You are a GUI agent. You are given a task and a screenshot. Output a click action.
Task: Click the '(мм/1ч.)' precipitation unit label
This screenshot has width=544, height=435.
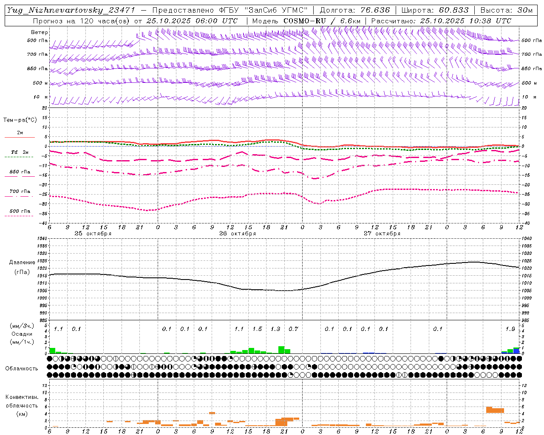[x=22, y=342]
